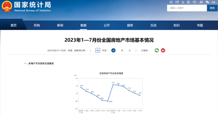Select large font size 大
The width and height of the screenshot is (218, 116).
[x=129, y=51]
